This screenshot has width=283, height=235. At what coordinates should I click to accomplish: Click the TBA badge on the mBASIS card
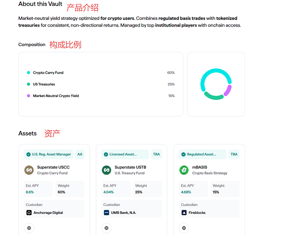click(234, 155)
